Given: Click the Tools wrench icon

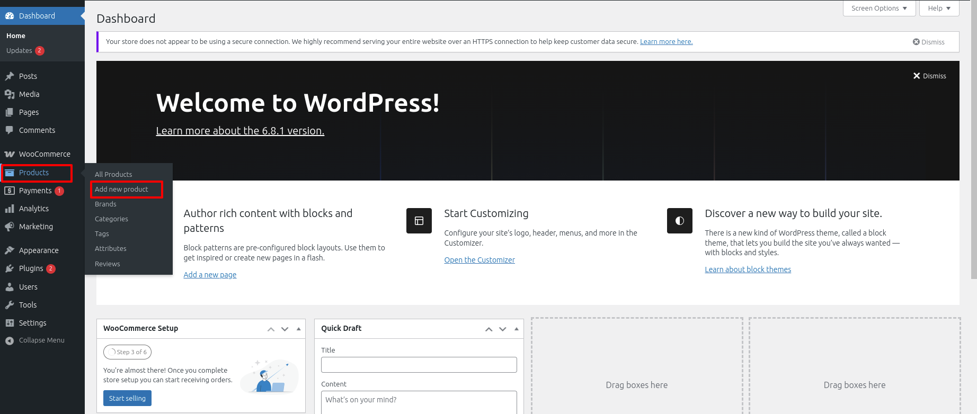Looking at the screenshot, I should click(x=10, y=305).
